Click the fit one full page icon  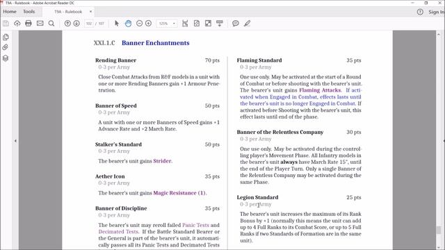pyautogui.click(x=197, y=24)
